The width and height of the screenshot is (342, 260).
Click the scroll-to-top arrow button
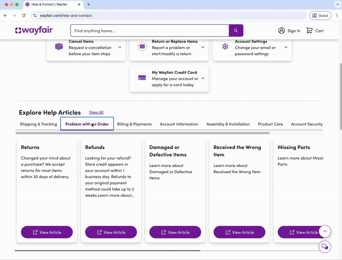(325, 231)
